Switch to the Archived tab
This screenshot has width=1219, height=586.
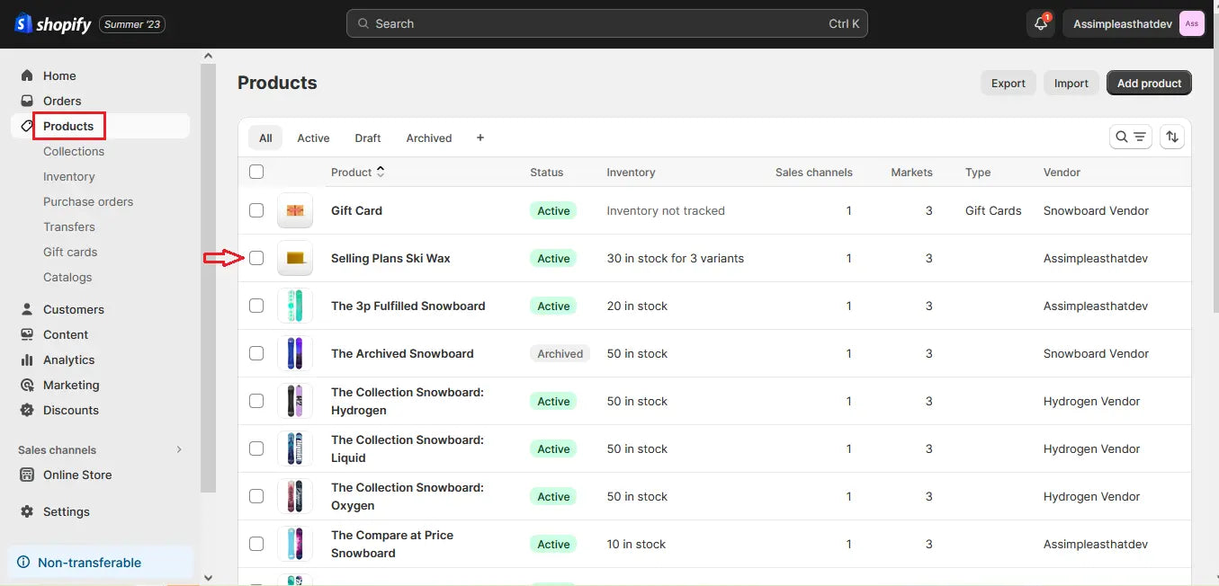(428, 138)
